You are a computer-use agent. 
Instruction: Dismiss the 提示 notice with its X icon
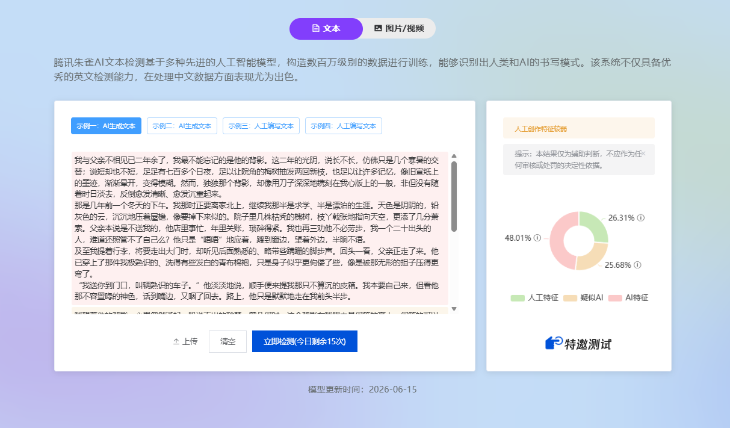pyautogui.click(x=643, y=154)
